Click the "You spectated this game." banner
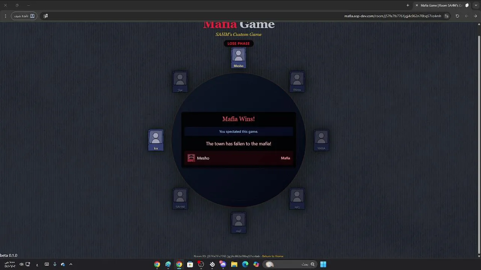 pos(239,132)
